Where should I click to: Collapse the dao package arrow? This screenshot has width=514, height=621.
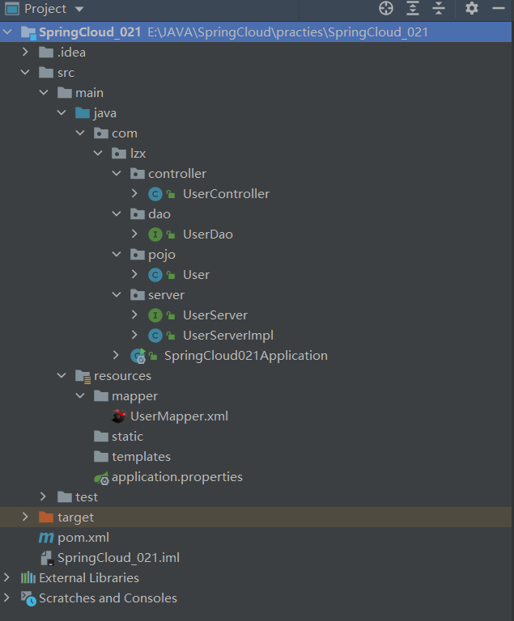117,213
